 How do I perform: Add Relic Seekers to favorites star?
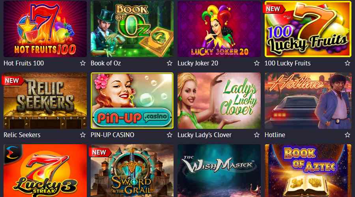coord(83,135)
